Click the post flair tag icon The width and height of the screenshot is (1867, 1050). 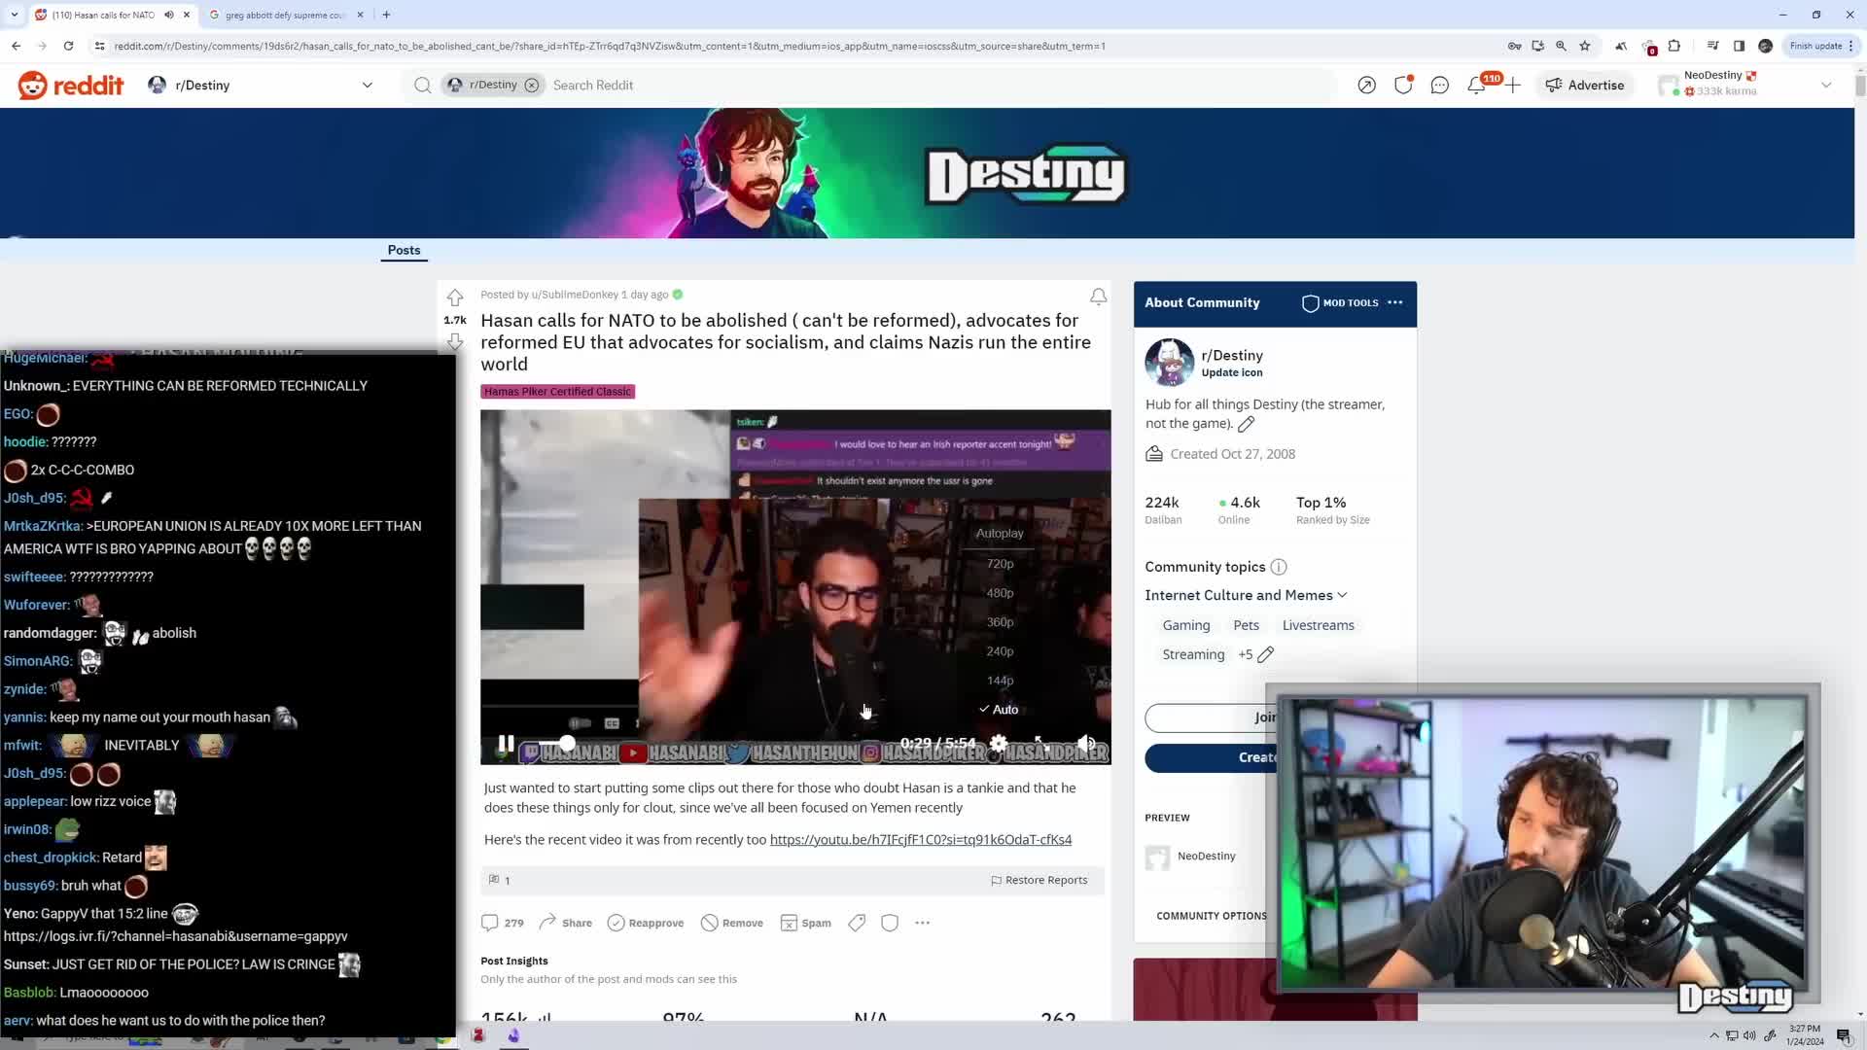(857, 923)
